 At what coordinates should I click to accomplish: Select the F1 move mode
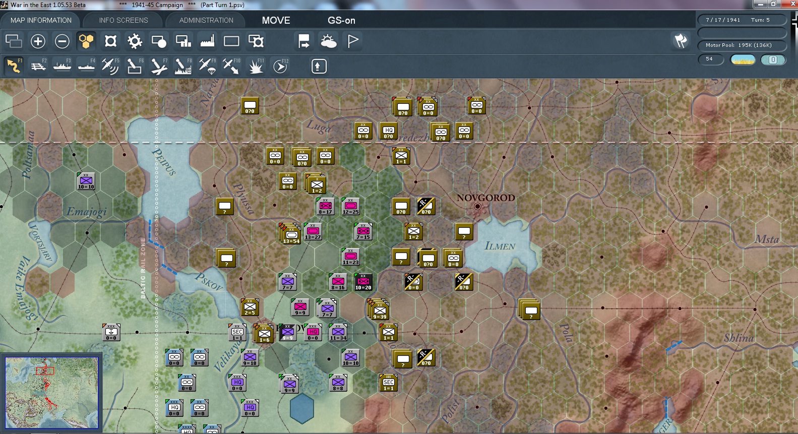pyautogui.click(x=14, y=66)
